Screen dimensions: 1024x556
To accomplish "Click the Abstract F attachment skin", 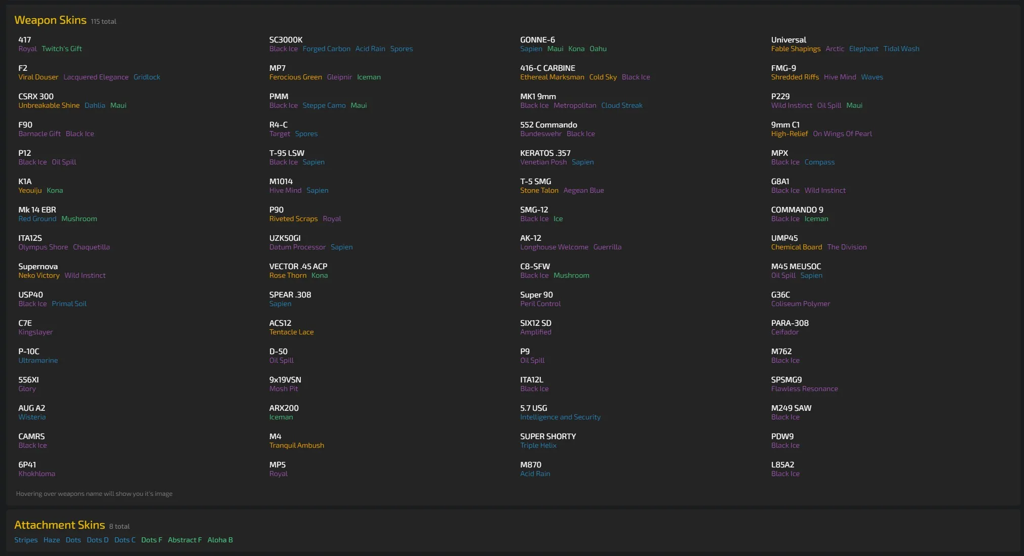I will click(184, 540).
